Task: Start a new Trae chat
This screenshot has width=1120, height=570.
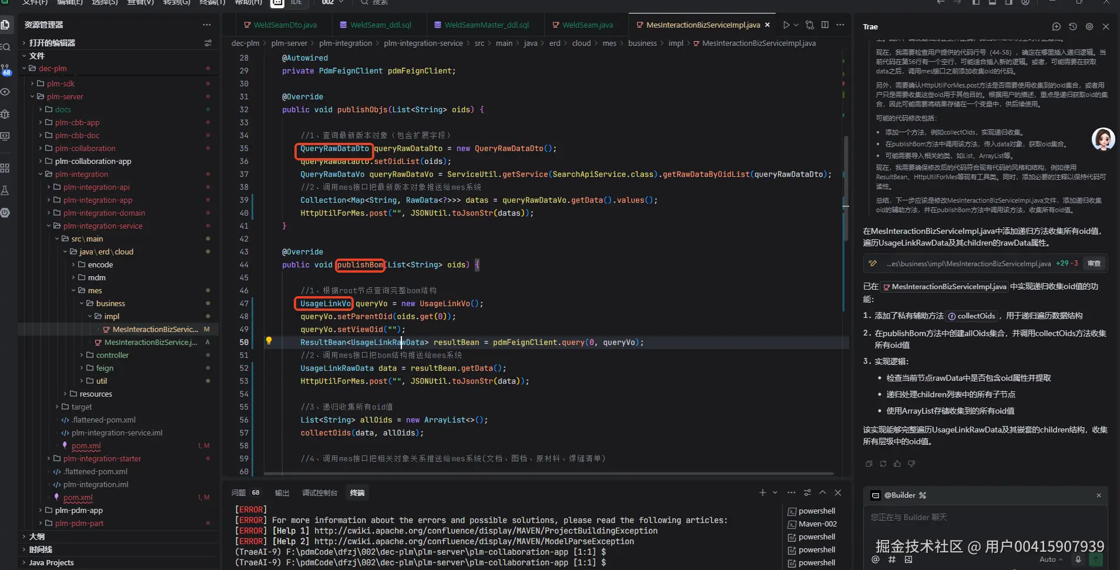Action: 1056,26
